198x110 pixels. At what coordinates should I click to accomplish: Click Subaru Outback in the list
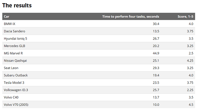point(16,75)
